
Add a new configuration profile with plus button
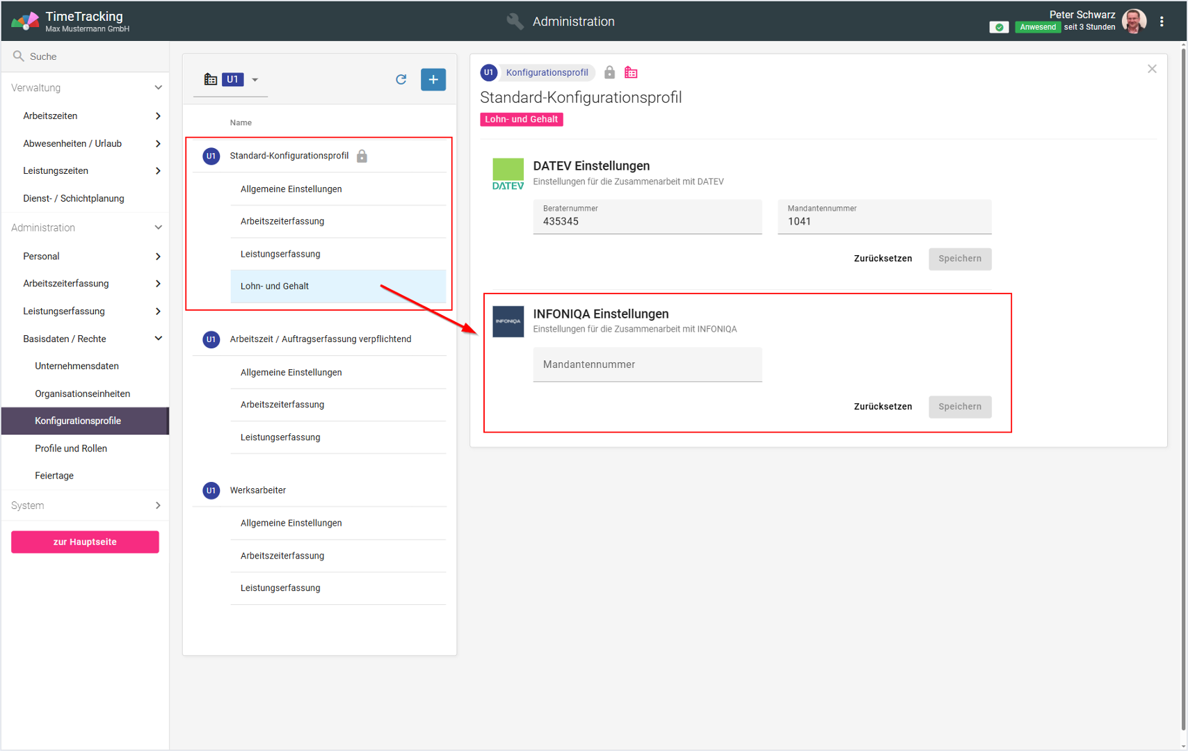tap(433, 79)
